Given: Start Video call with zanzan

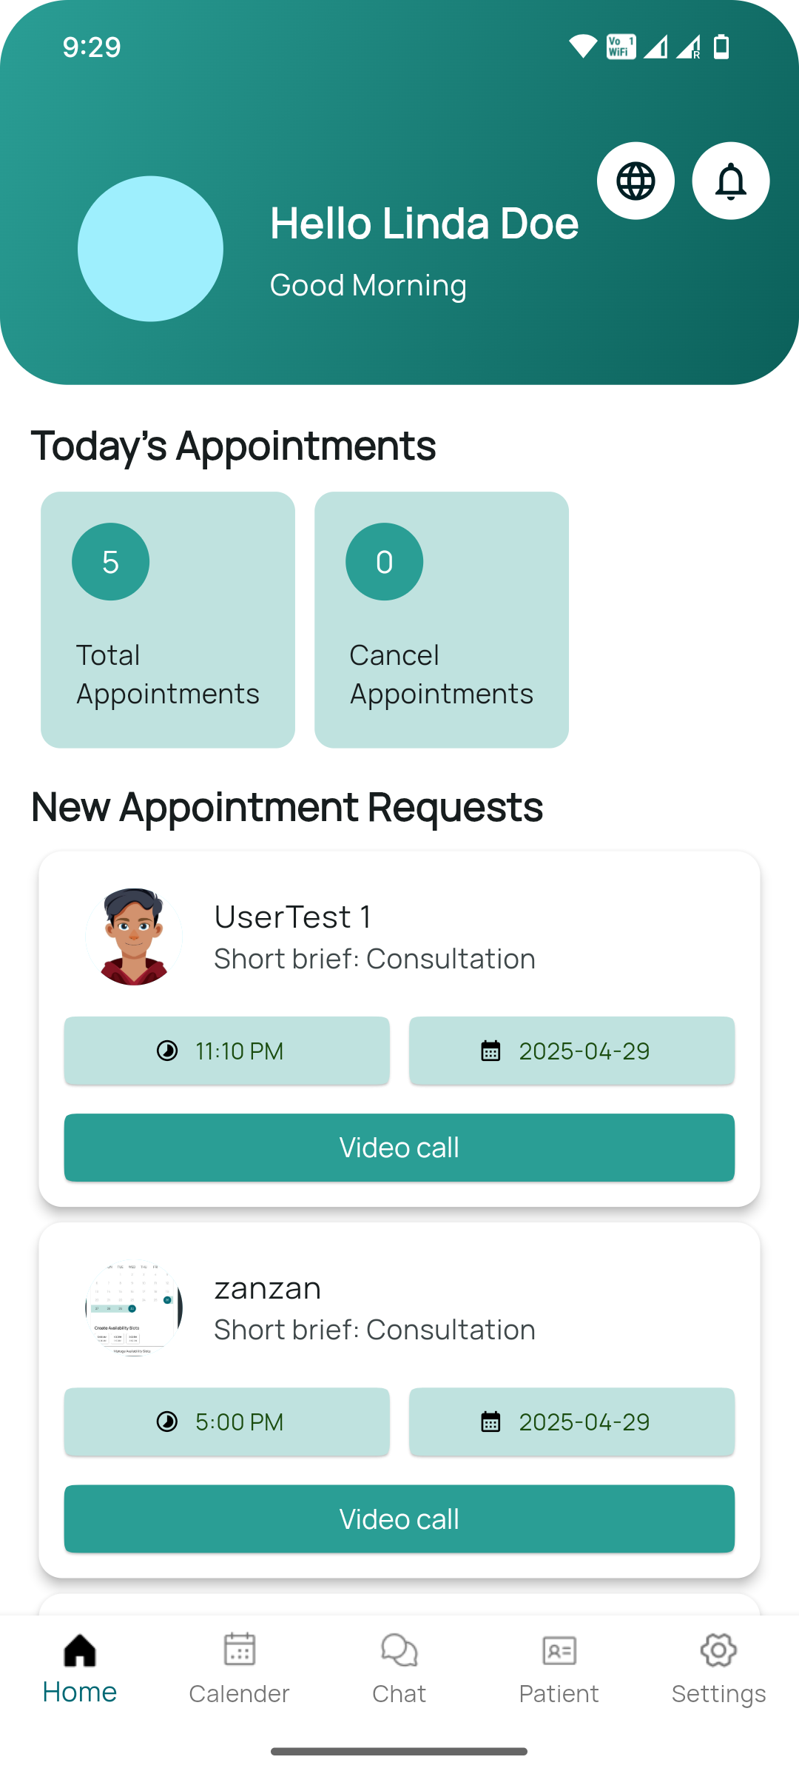Looking at the screenshot, I should pos(399,1519).
